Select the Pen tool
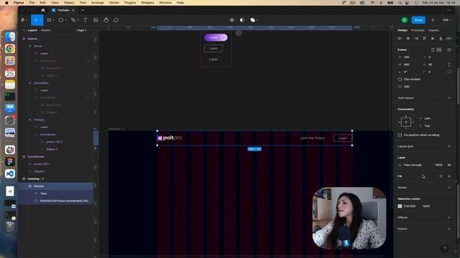 [x=73, y=20]
